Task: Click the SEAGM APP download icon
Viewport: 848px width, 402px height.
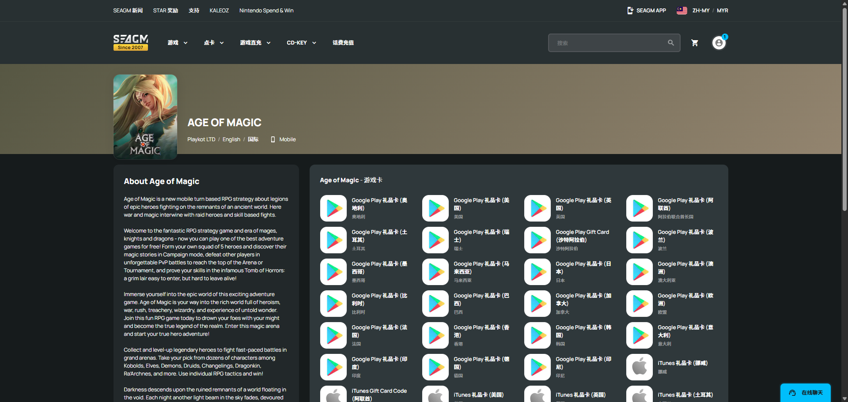Action: (630, 11)
